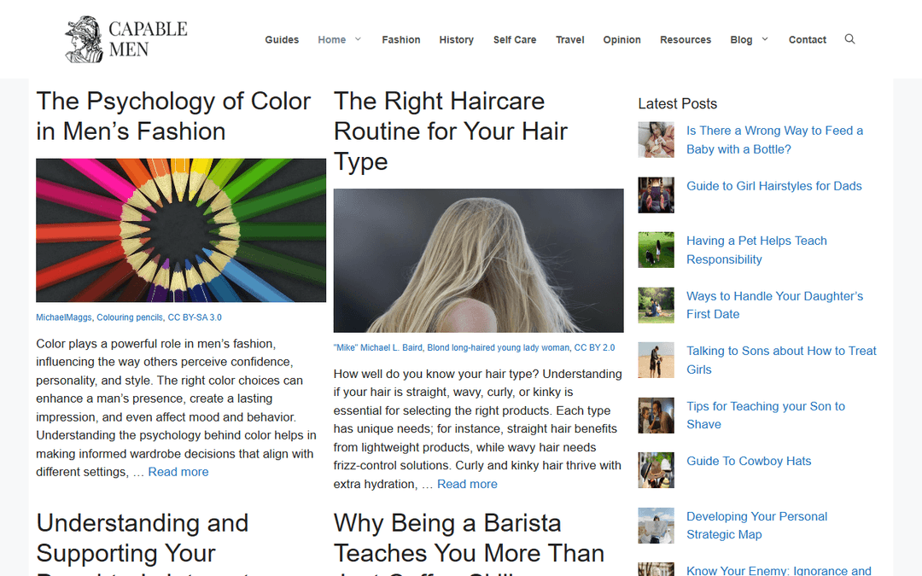
Task: Click the strategic map post thumbnail
Action: (656, 526)
